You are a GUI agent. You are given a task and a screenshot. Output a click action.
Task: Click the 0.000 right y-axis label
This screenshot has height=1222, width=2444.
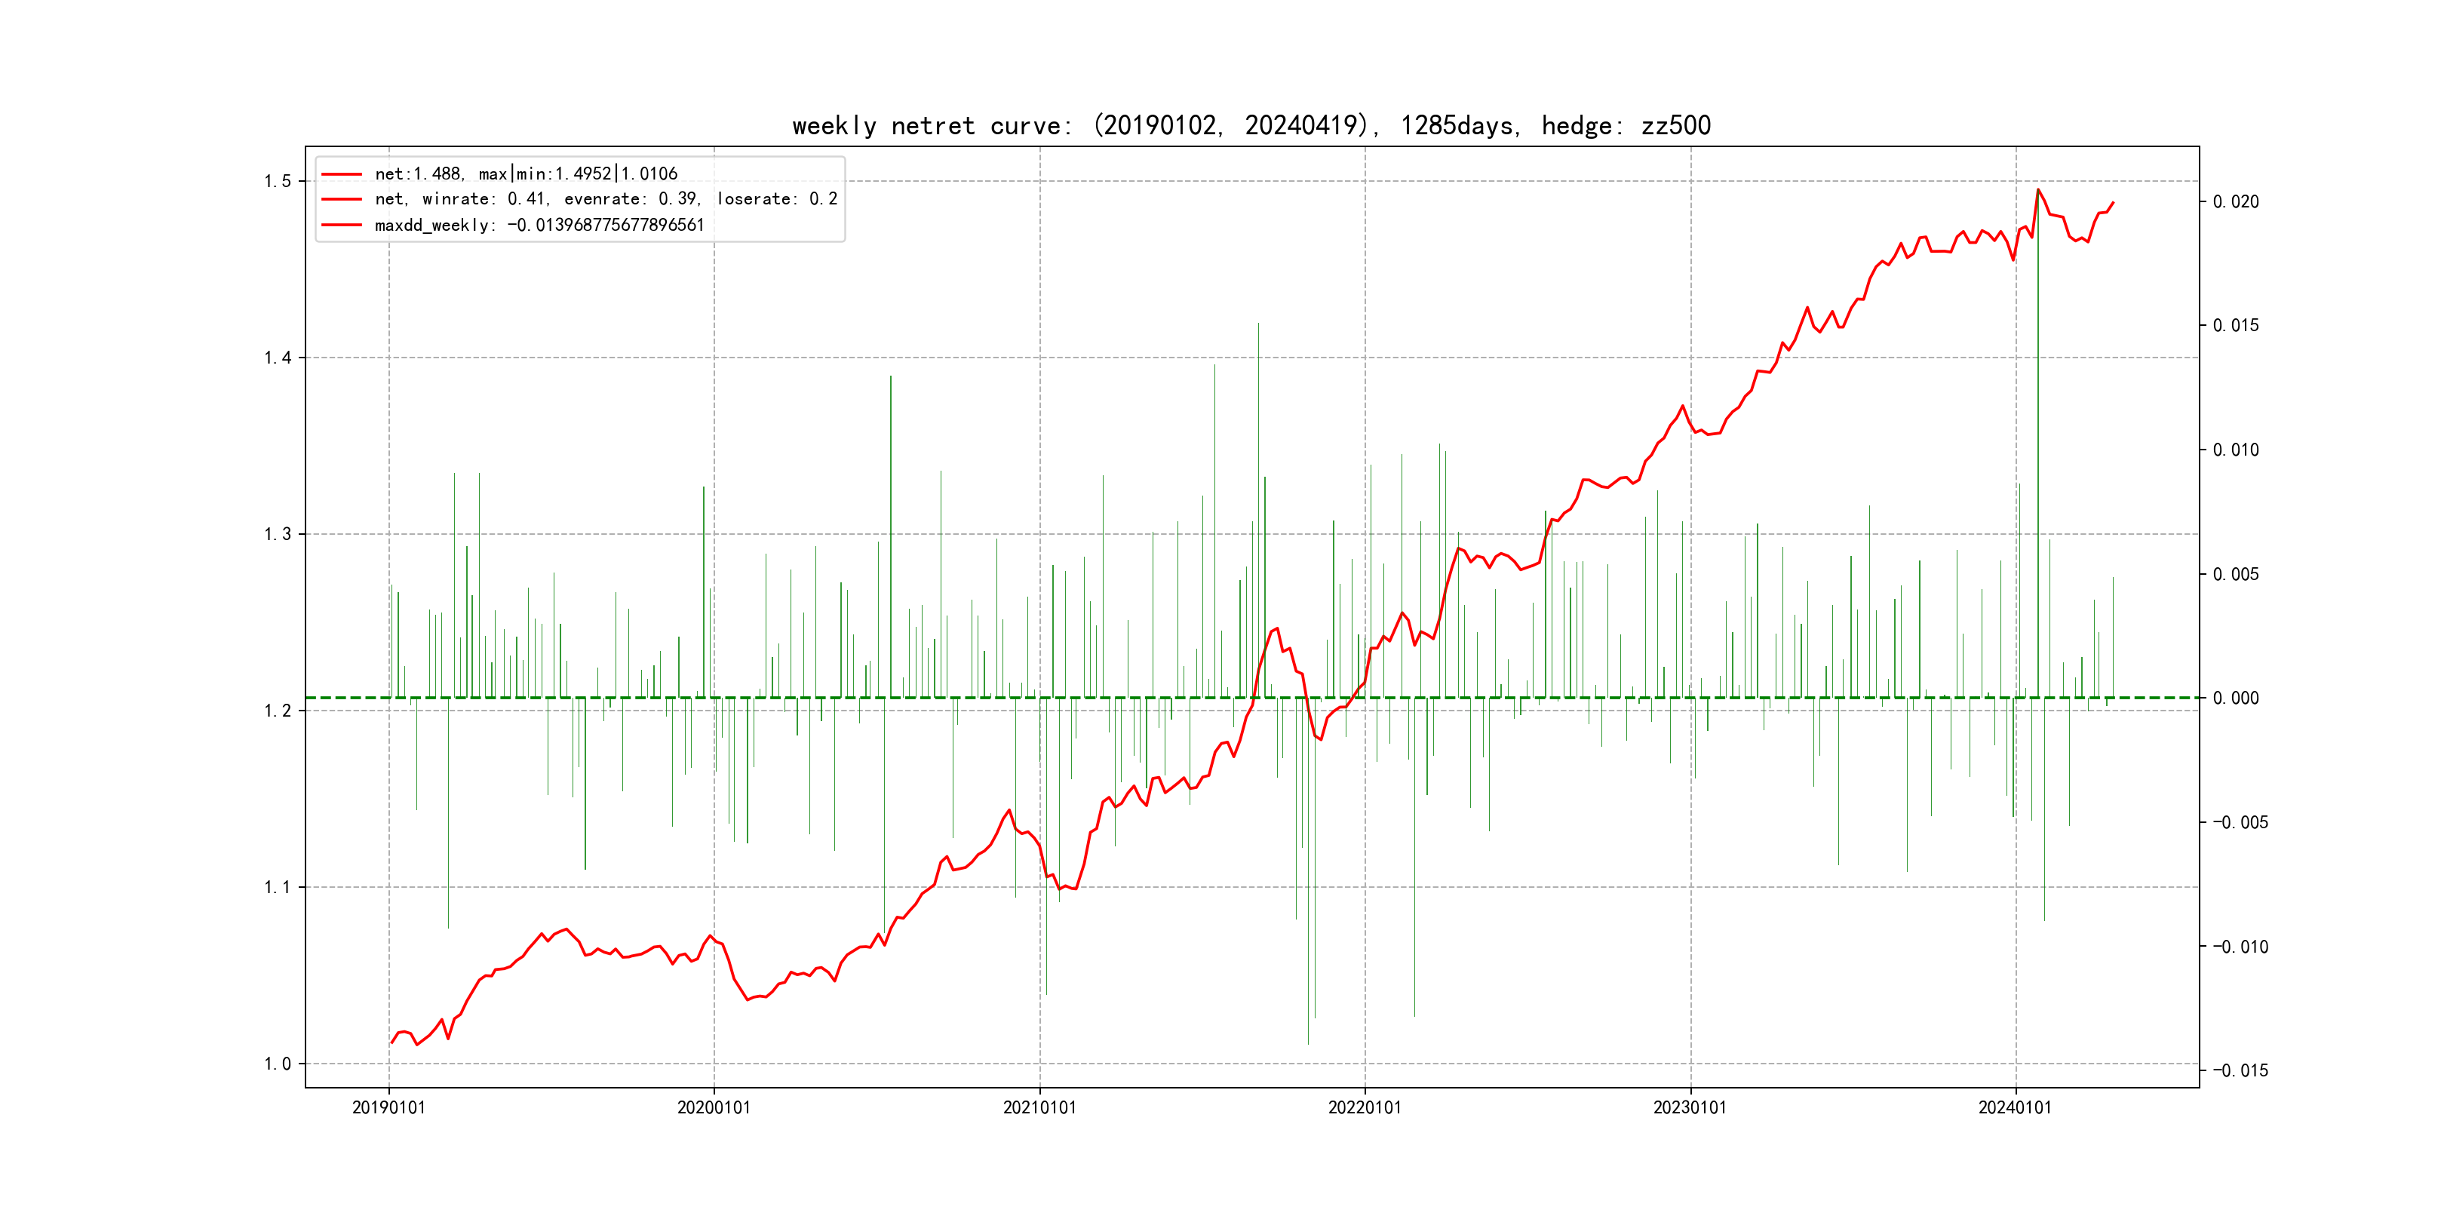[2235, 699]
